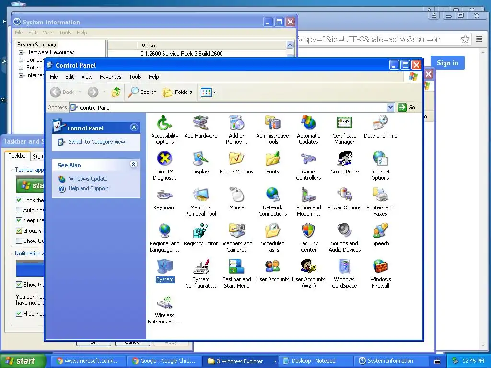The image size is (491, 368).
Task: Expand Software Environment node in System Information
Action: (21, 68)
